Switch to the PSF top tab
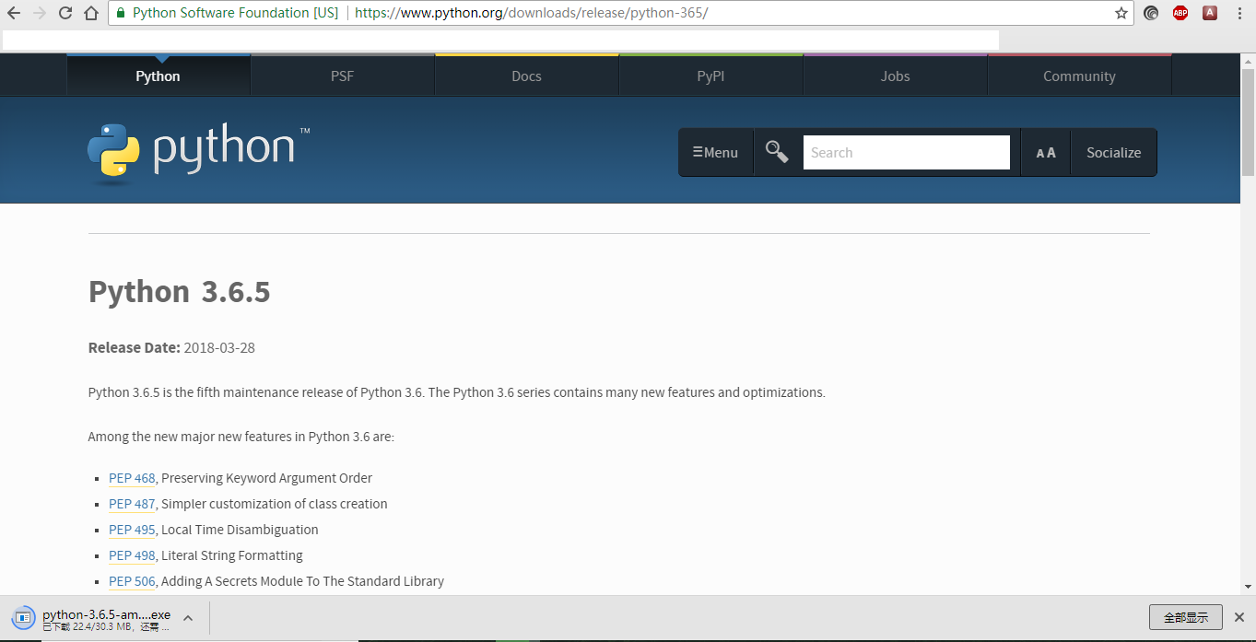Viewport: 1256px width, 642px height. coord(342,76)
